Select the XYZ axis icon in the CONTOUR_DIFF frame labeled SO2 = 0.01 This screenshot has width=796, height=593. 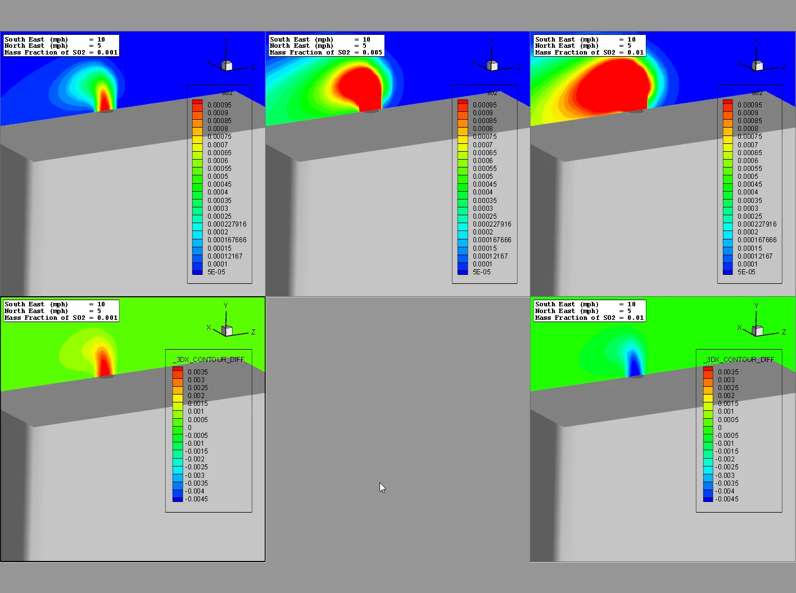point(761,322)
